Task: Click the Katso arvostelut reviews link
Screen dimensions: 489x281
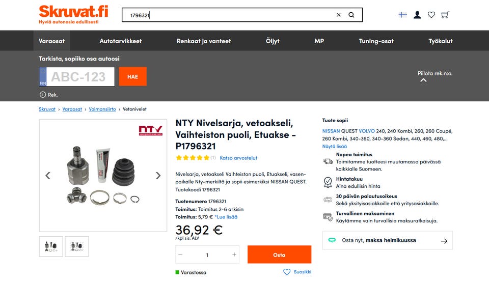Action: (x=238, y=158)
